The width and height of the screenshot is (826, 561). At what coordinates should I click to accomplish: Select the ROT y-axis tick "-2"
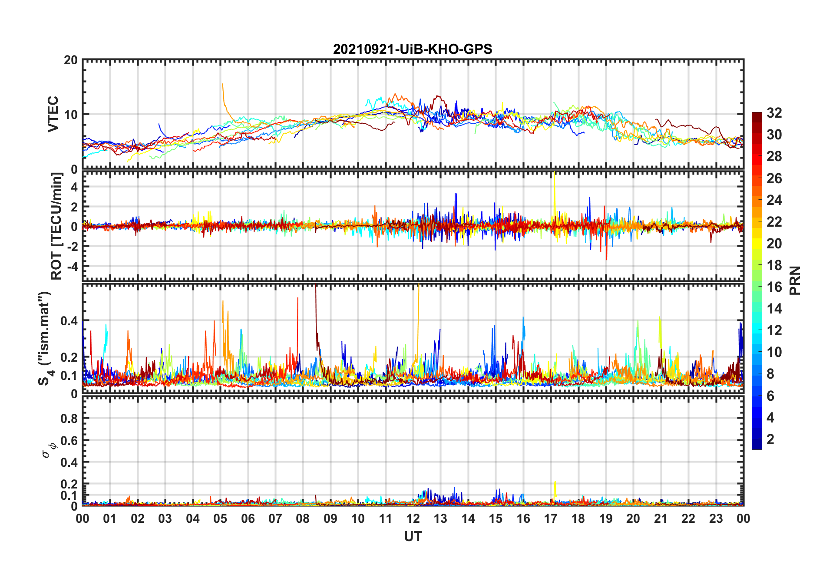[73, 246]
